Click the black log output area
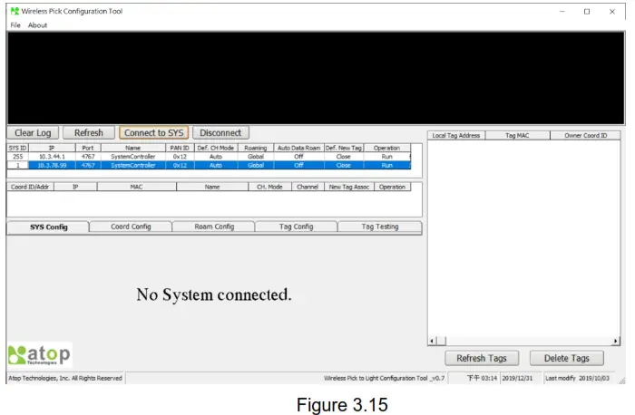 tap(316, 78)
